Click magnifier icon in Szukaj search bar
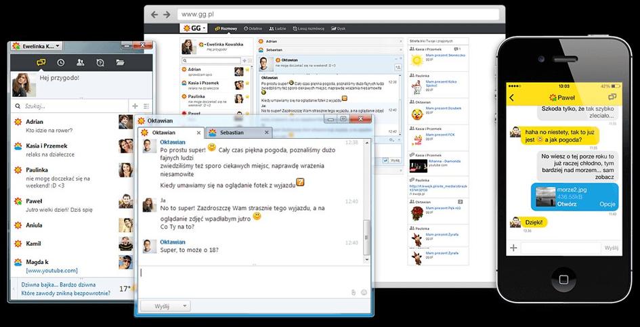The width and height of the screenshot is (640, 327). [x=18, y=106]
